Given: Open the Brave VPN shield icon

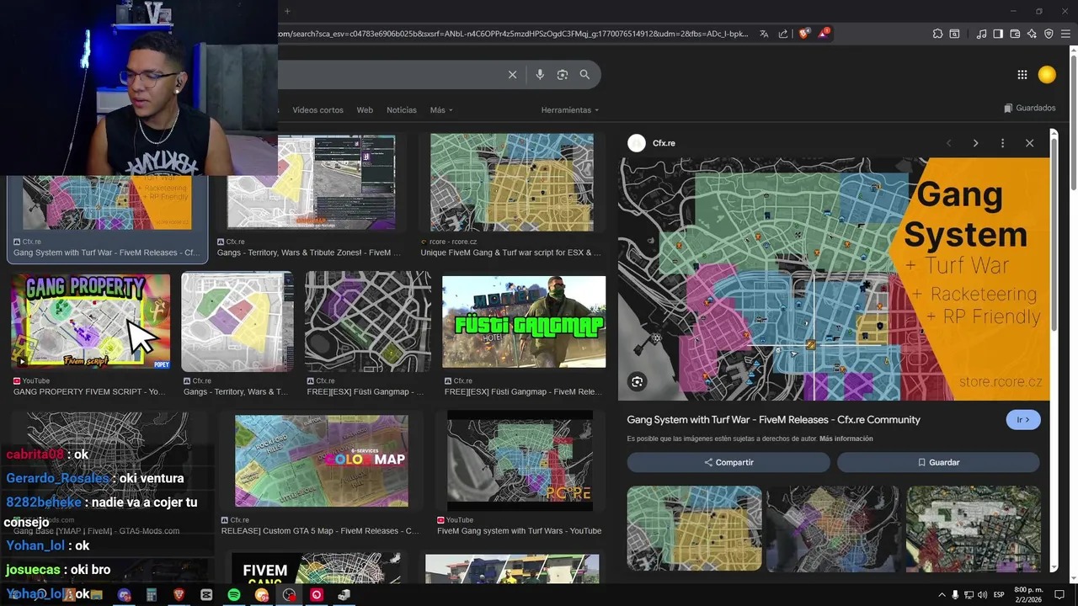Looking at the screenshot, I should click(1049, 34).
